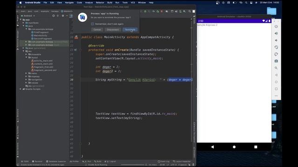Rotate emulator right with lower rotate icon

[276, 54]
